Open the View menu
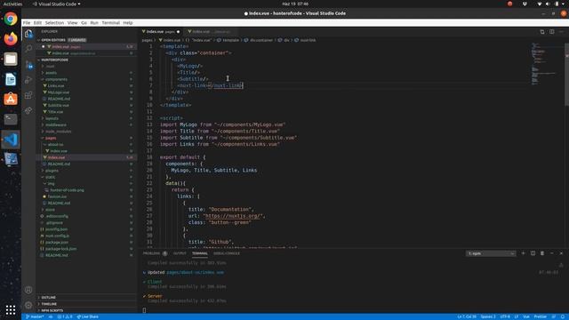This screenshot has width=569, height=320. pos(73,22)
